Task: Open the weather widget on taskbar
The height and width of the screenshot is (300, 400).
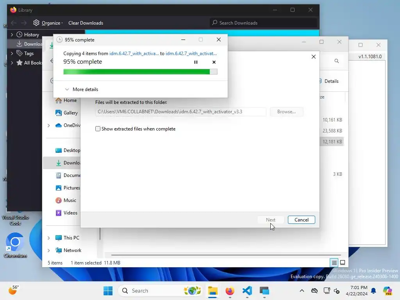Action: (14, 290)
